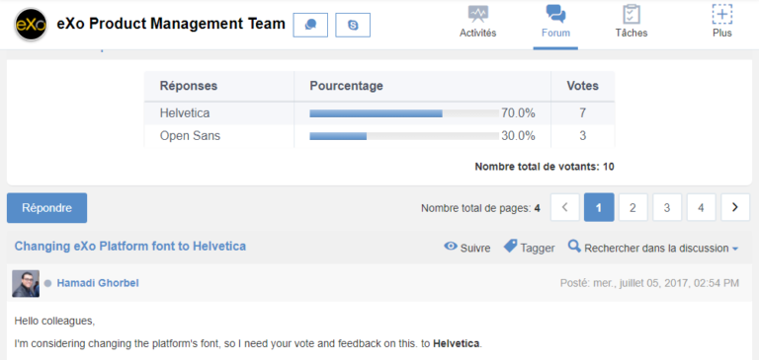Jump to page 4
The height and width of the screenshot is (360, 759).
pyautogui.click(x=701, y=207)
